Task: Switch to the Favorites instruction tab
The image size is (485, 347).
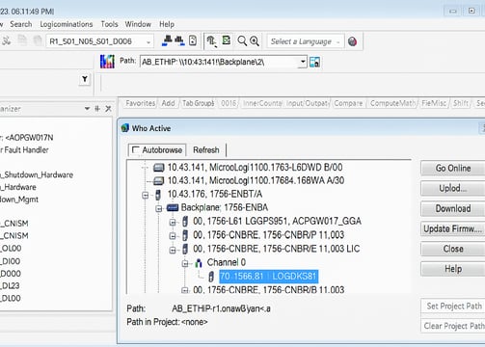Action: (141, 103)
